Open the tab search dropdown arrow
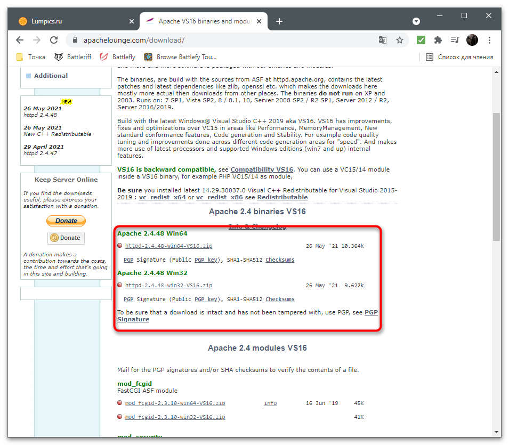This screenshot has width=509, height=445. tap(416, 21)
